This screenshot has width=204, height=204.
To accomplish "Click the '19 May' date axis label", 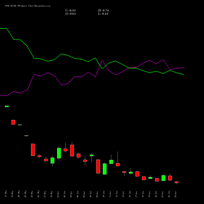I will [12, 194].
